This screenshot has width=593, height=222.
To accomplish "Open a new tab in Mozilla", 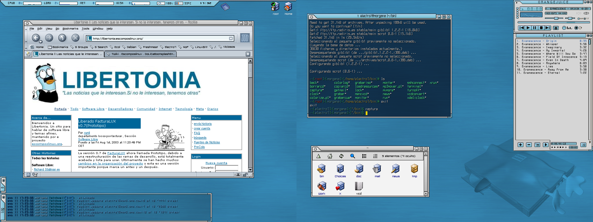I will coord(28,54).
